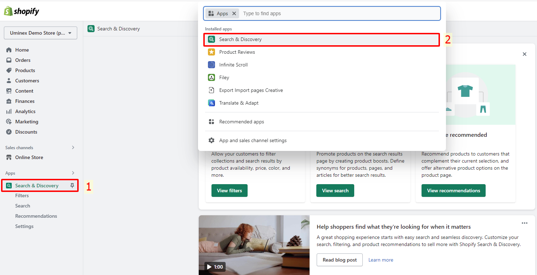Open the Product Reviews app

[x=237, y=52]
